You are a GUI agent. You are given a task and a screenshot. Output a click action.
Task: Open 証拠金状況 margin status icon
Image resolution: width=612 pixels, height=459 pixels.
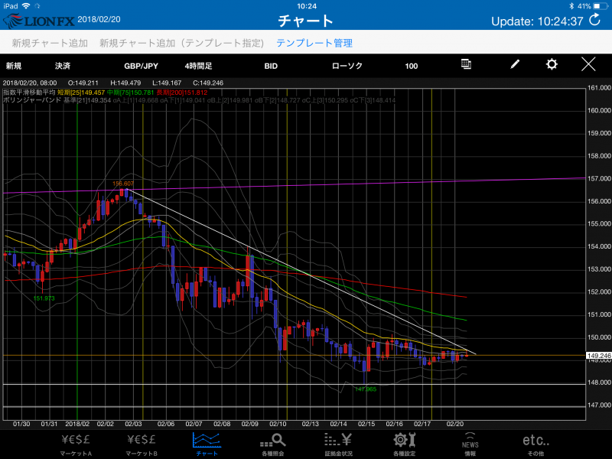pyautogui.click(x=337, y=443)
